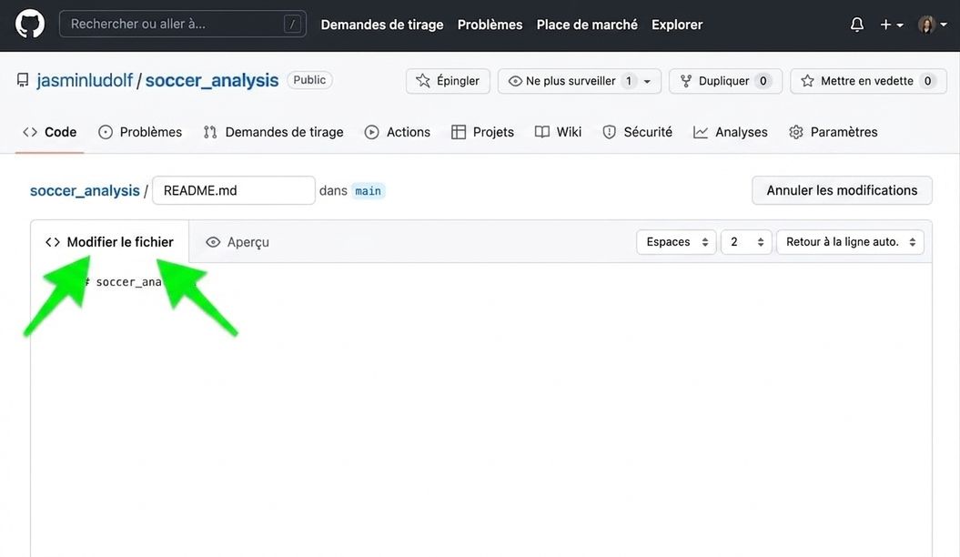
Task: Open the Projets tab
Action: 482,132
